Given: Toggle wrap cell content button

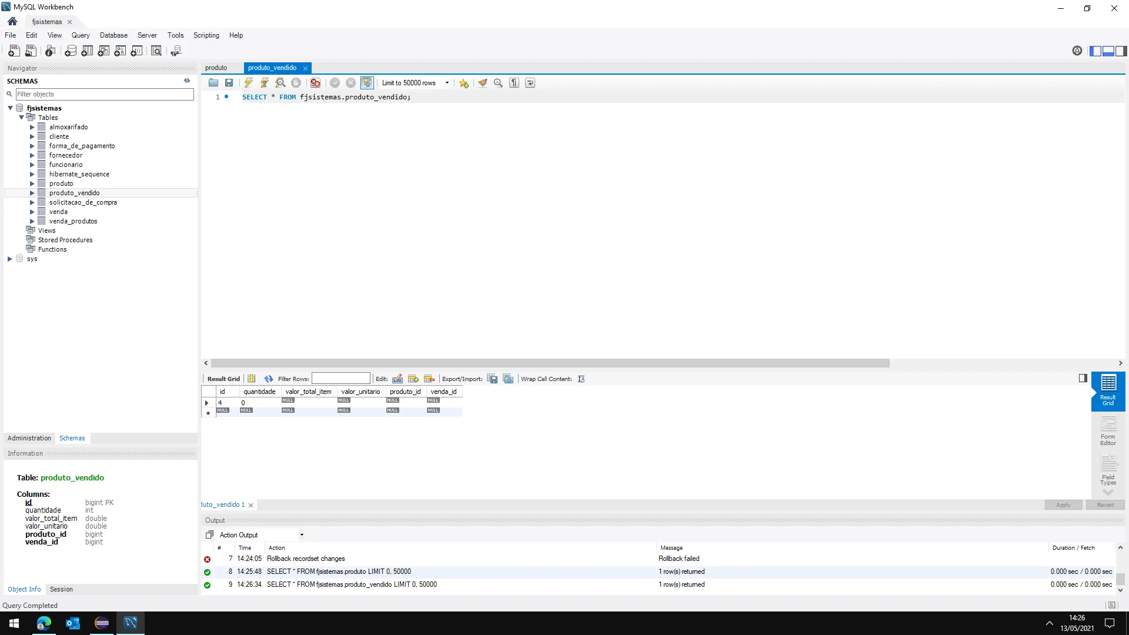Looking at the screenshot, I should point(581,379).
